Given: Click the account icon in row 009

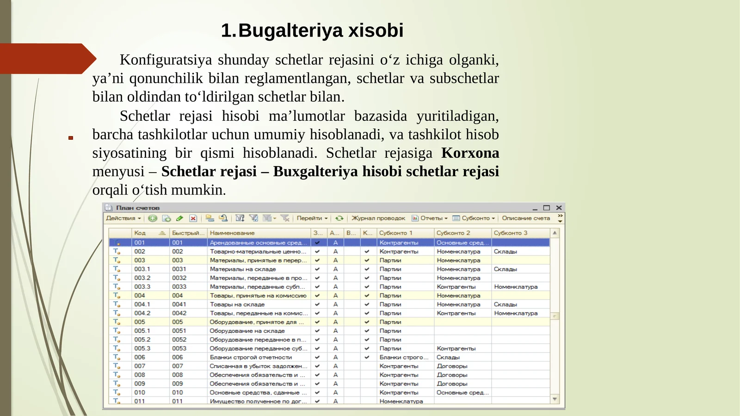Looking at the screenshot, I should [x=117, y=383].
